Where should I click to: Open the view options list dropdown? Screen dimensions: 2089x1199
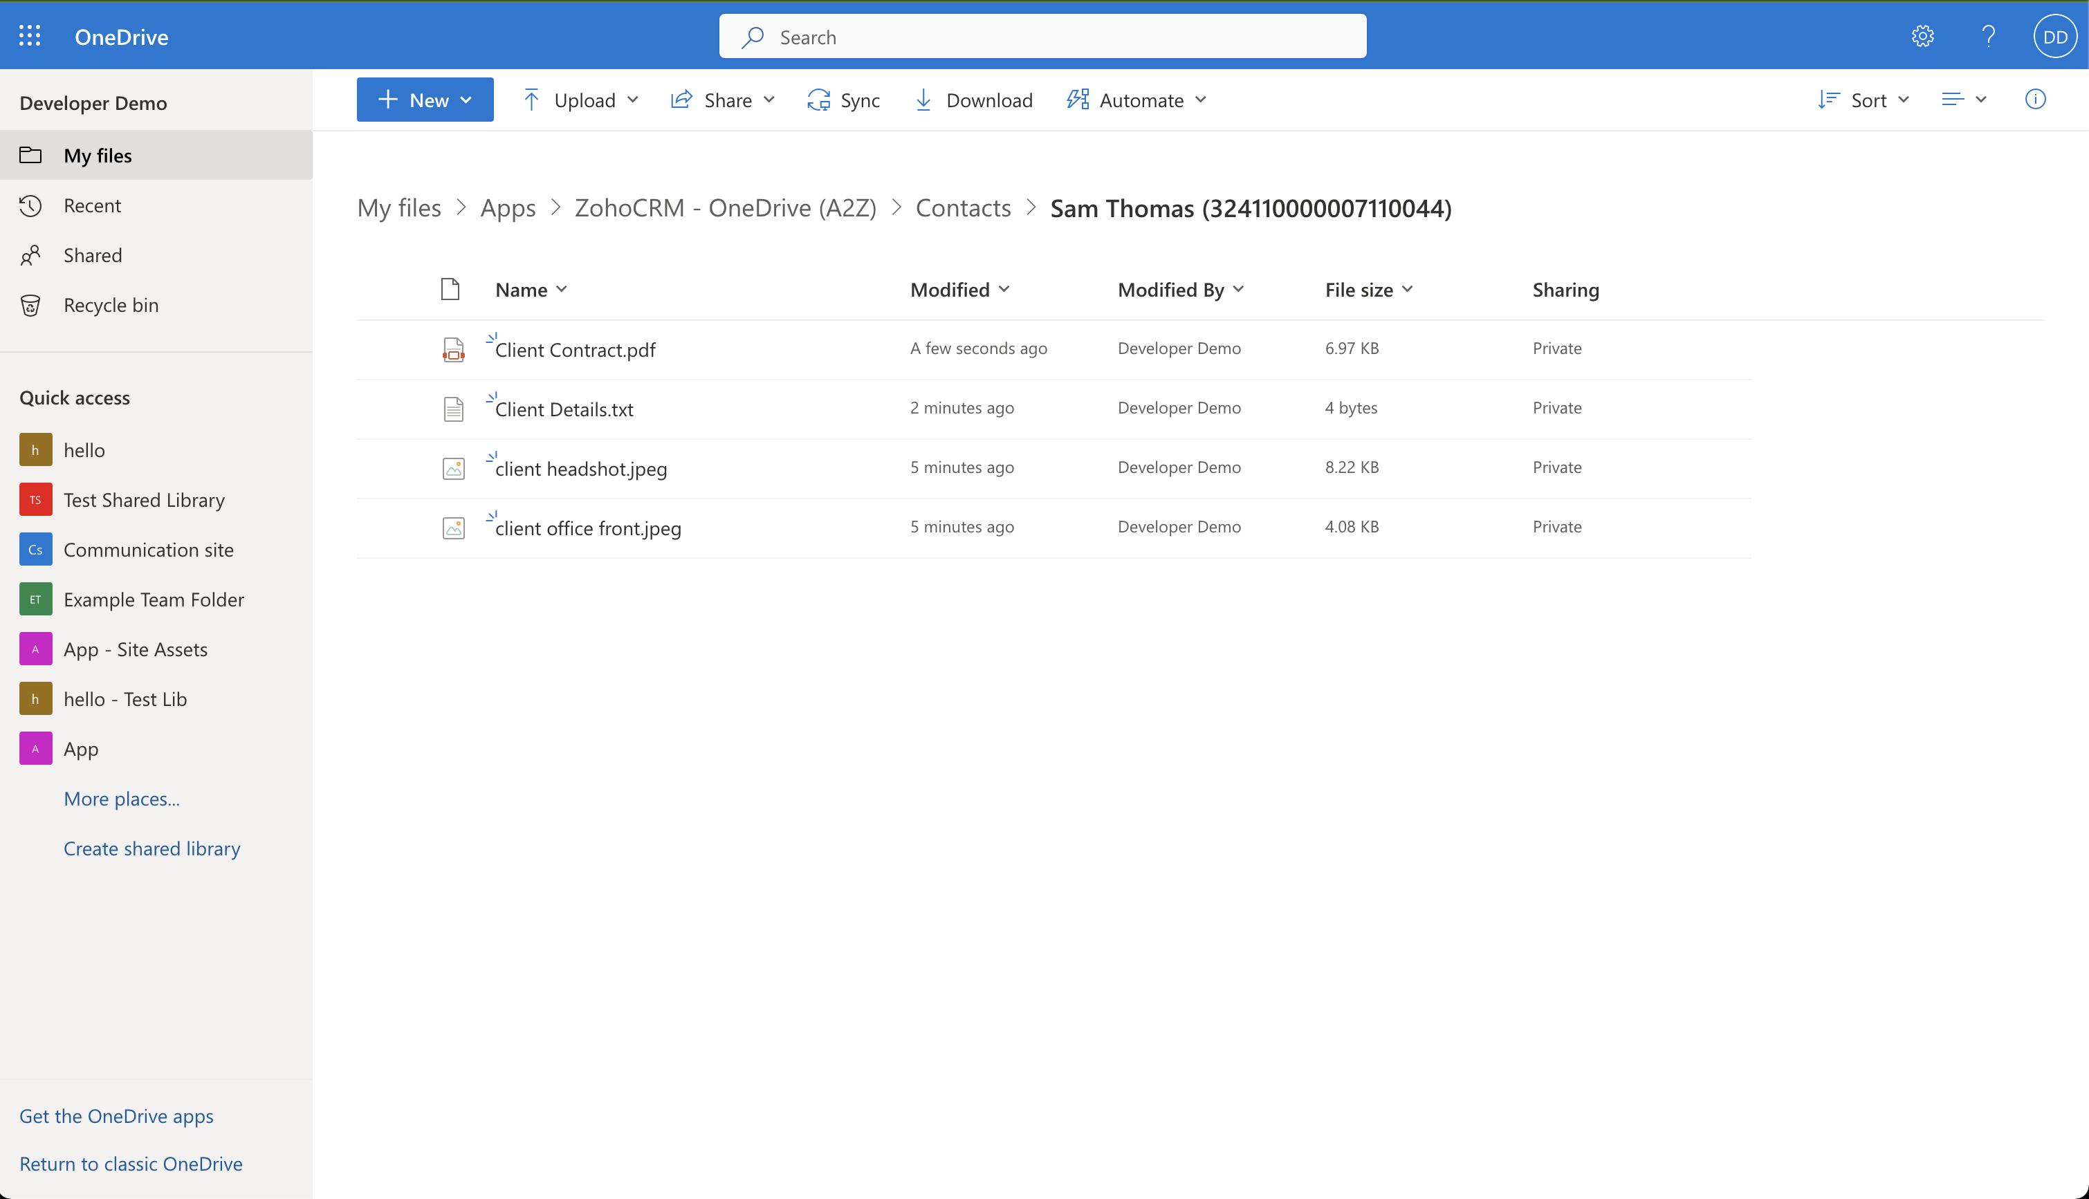[x=1964, y=100]
